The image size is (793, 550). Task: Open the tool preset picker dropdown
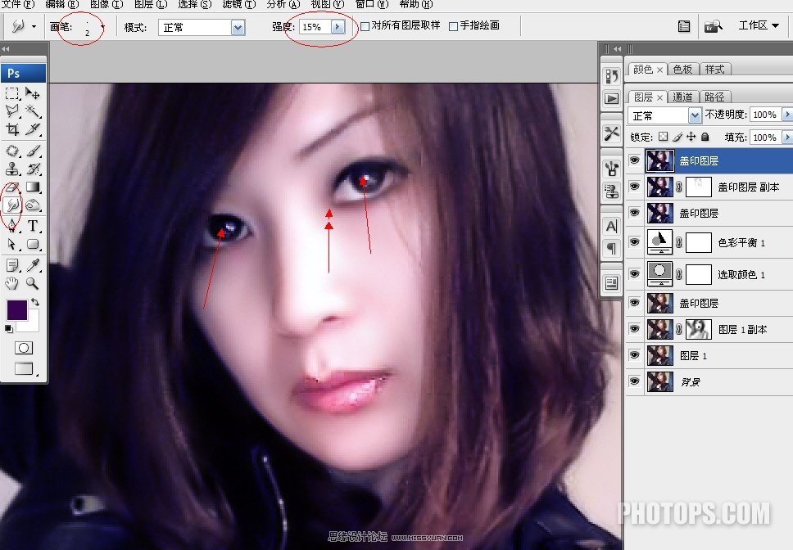34,26
